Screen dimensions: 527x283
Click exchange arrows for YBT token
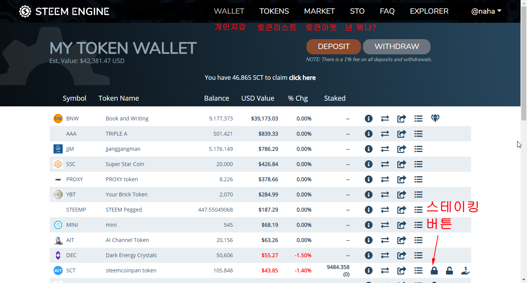(x=385, y=194)
